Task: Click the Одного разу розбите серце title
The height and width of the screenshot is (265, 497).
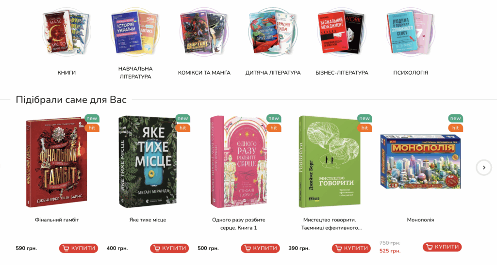Action: (x=239, y=223)
